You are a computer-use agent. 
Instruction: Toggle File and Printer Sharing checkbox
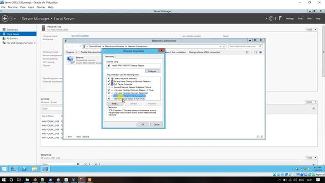[109, 81]
